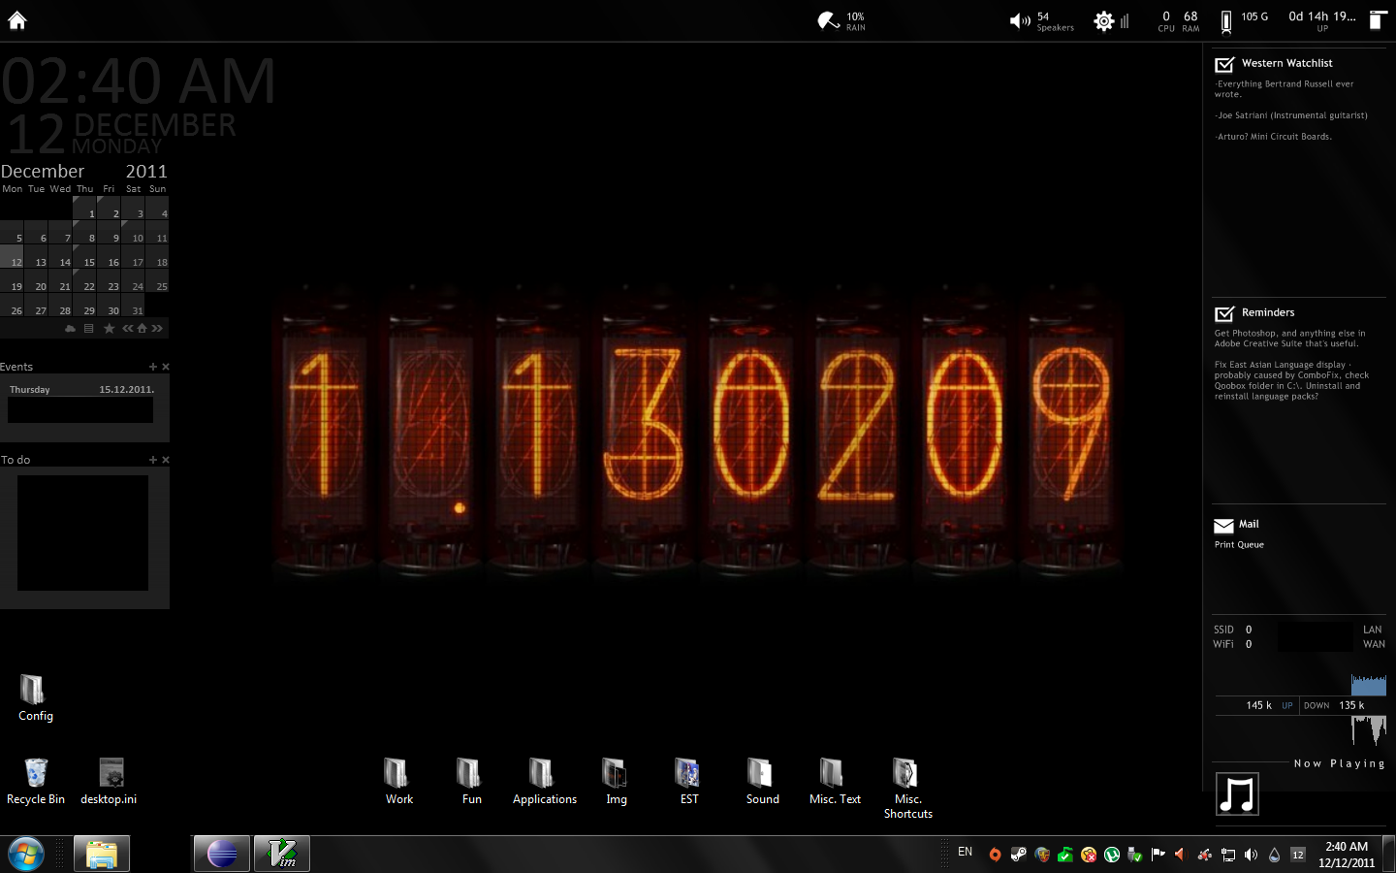
Task: Open the Mail envelope icon
Action: [x=1223, y=526]
